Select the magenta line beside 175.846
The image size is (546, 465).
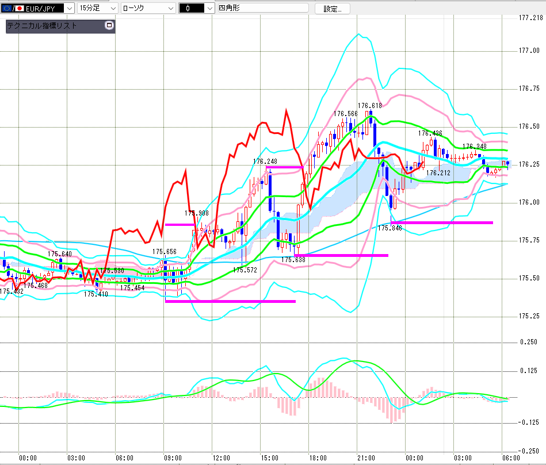click(441, 222)
